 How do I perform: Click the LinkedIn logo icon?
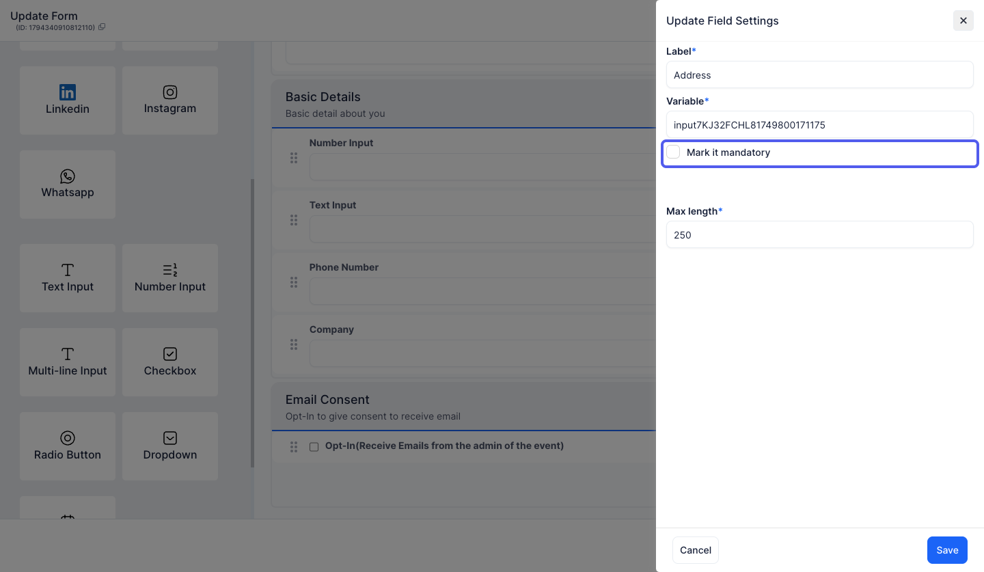68,92
